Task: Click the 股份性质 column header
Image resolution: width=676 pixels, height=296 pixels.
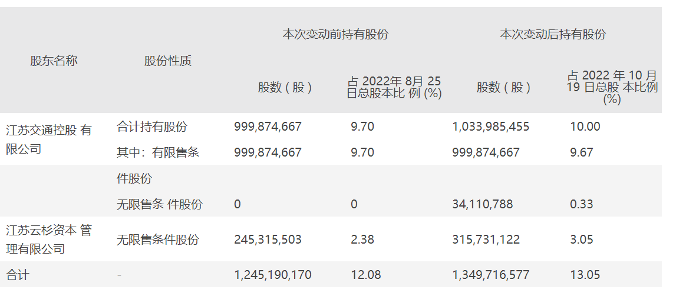Action: (167, 61)
